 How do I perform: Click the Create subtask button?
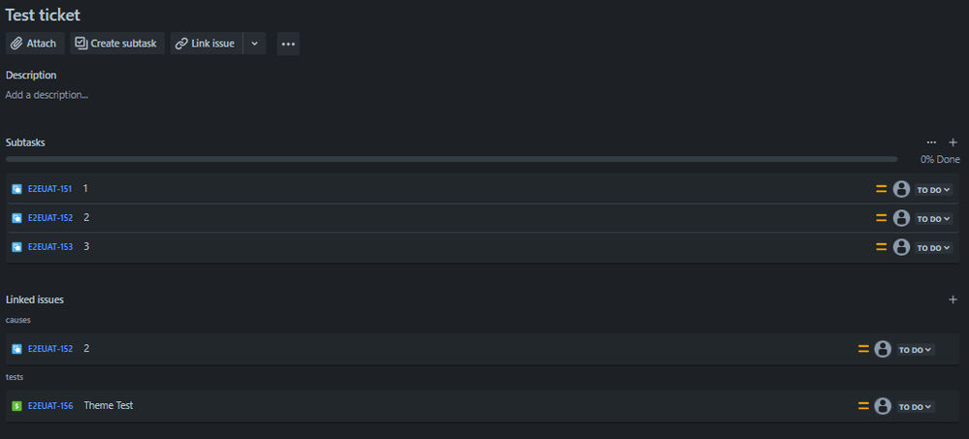tap(116, 44)
